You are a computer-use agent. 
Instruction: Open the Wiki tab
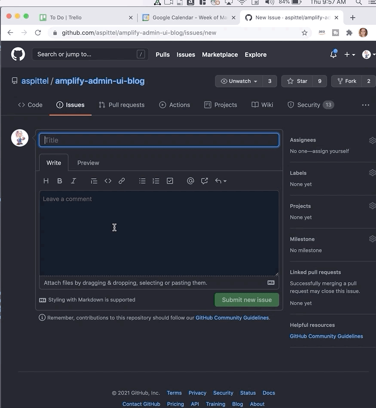262,105
